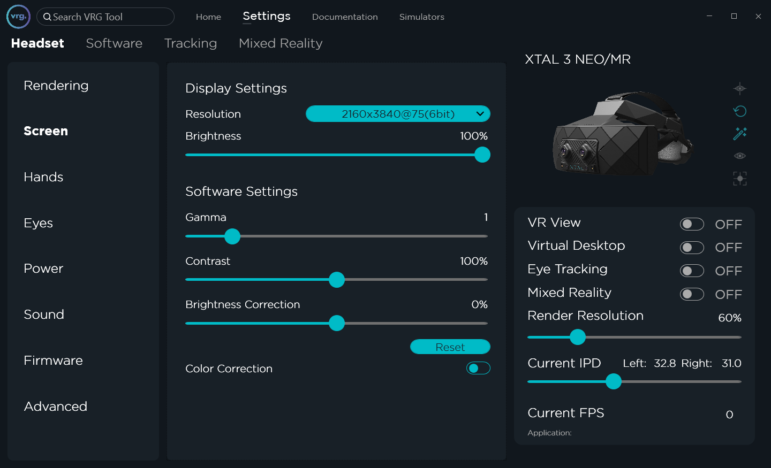Select Eyes in the sidebar
Image resolution: width=771 pixels, height=468 pixels.
[x=38, y=223]
